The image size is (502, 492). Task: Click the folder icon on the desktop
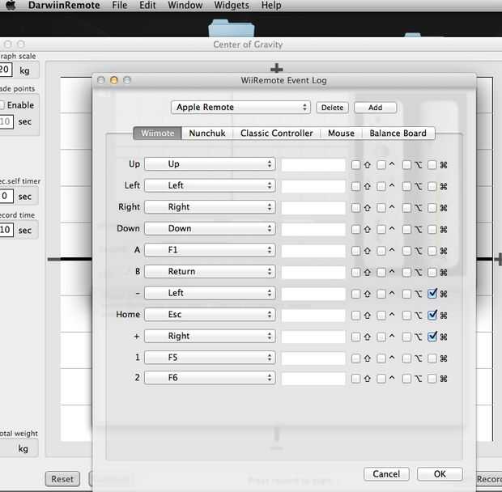pyautogui.click(x=232, y=28)
